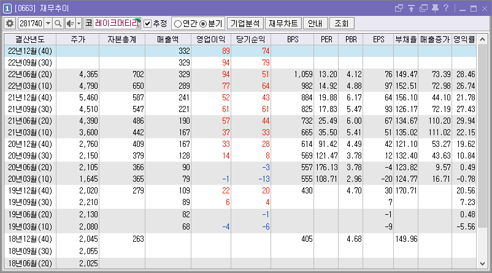
Task: Click the stock code input field 281740
Action: [x=31, y=23]
